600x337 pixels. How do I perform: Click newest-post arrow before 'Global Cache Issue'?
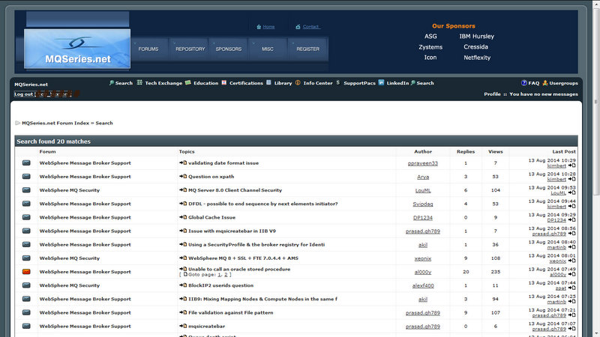183,217
